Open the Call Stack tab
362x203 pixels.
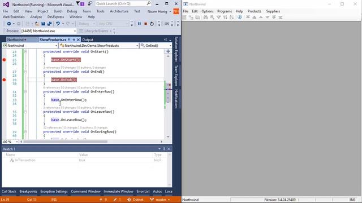coord(9,192)
